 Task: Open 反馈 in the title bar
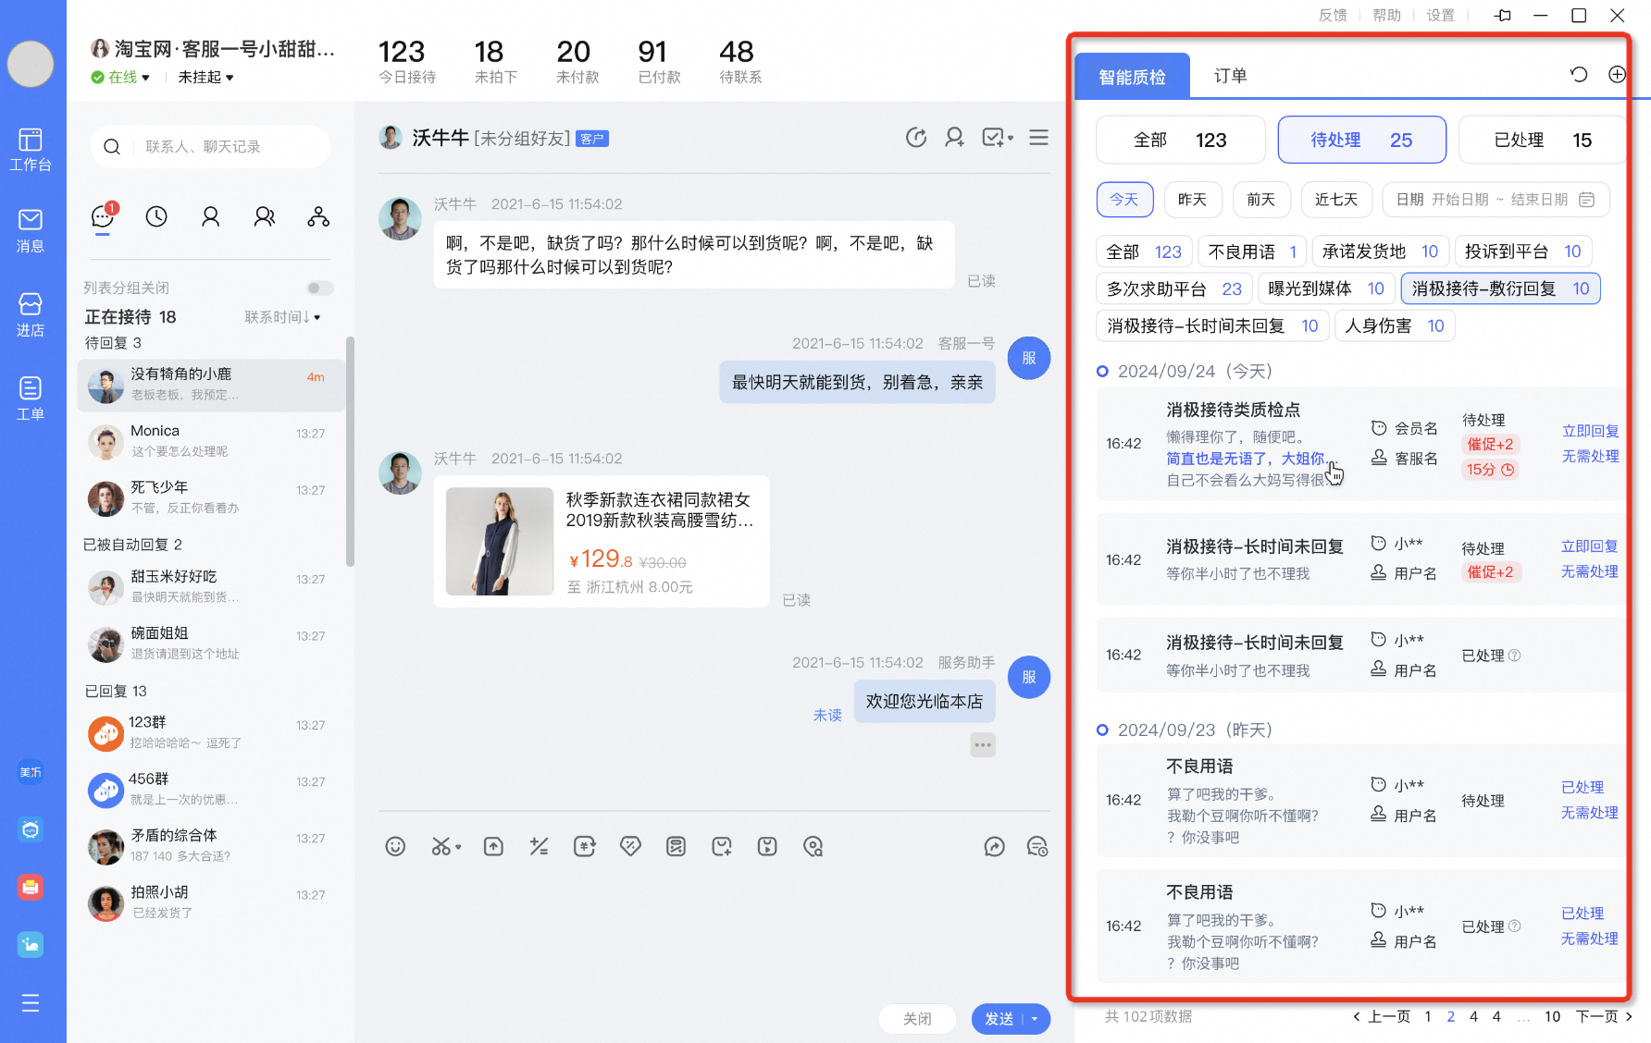[x=1333, y=15]
